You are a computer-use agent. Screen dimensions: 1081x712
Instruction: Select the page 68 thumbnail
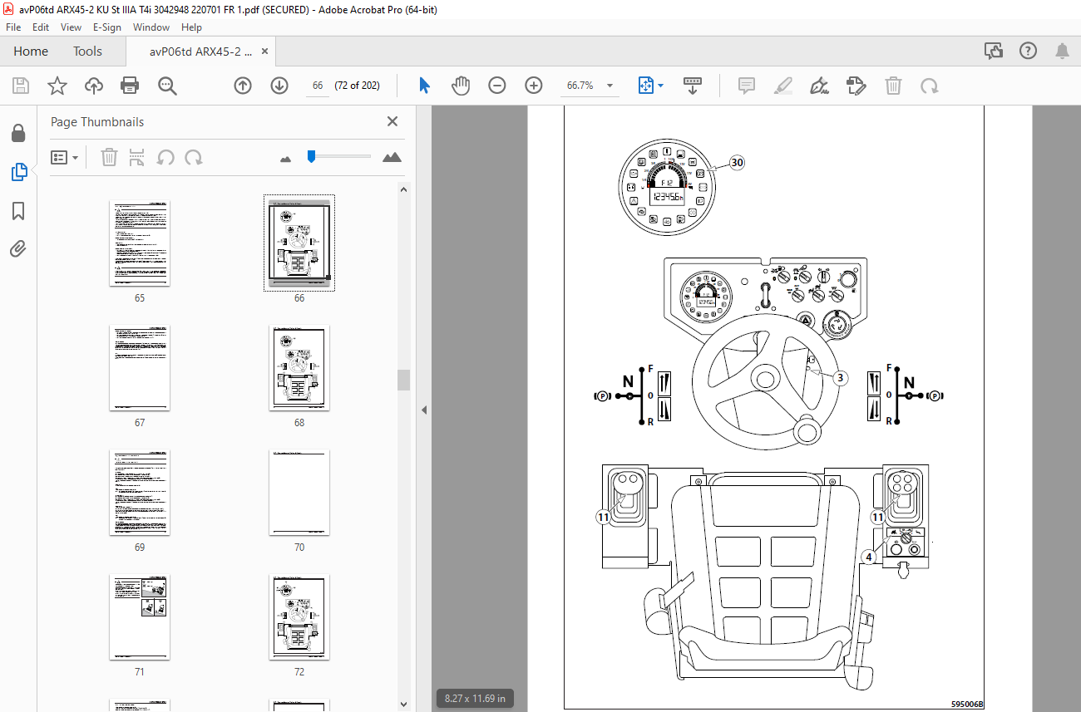299,367
